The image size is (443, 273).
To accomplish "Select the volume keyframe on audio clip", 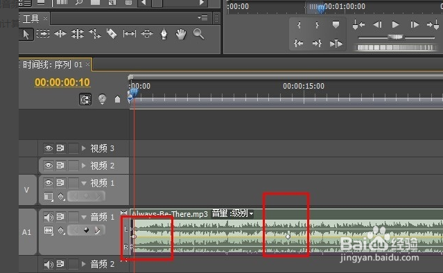I will point(288,236).
